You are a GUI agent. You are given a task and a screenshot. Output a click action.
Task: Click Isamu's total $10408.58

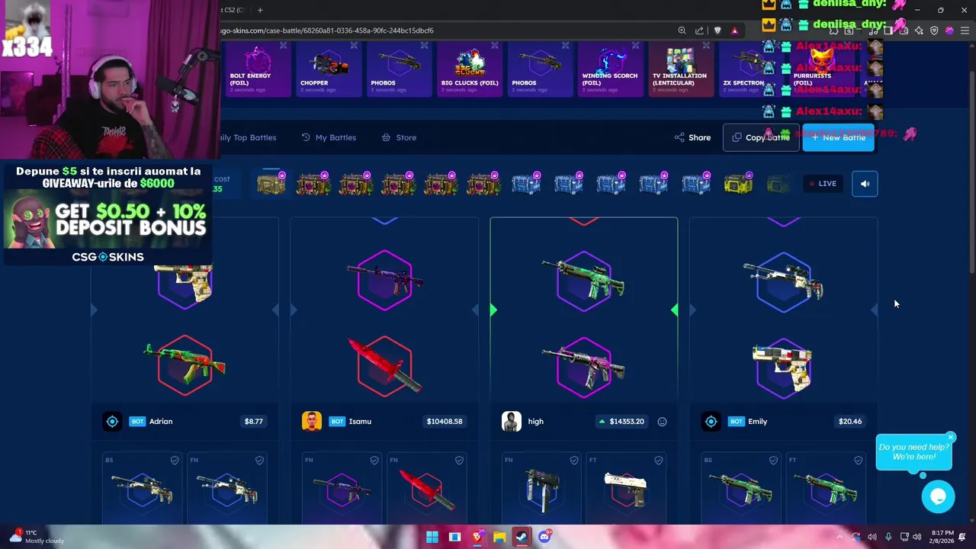coord(445,422)
